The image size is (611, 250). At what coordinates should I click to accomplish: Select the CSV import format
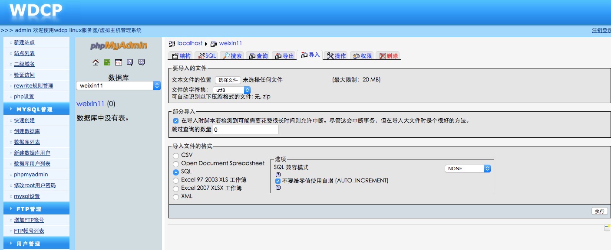tap(176, 155)
